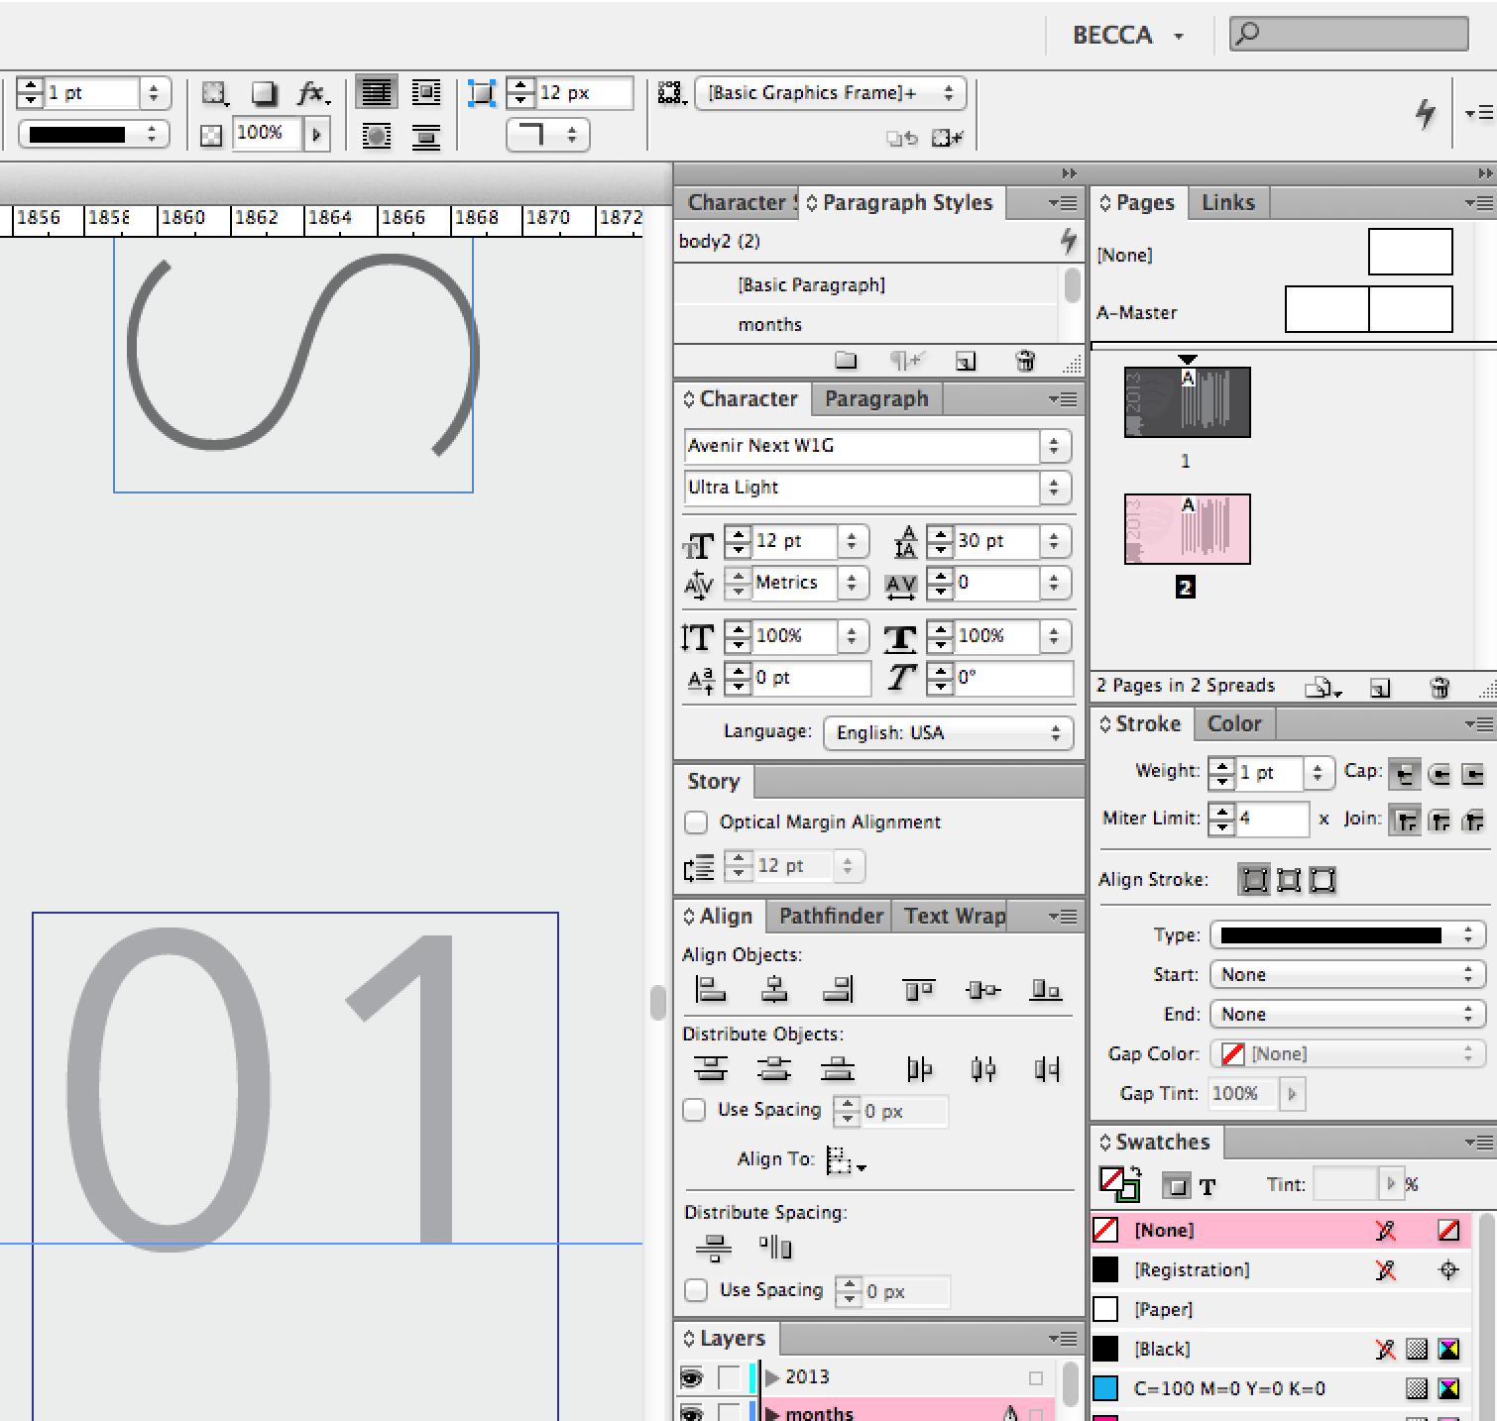The image size is (1497, 1421).
Task: Open the Avenir Next W1G font dropdown
Action: 1054,446
